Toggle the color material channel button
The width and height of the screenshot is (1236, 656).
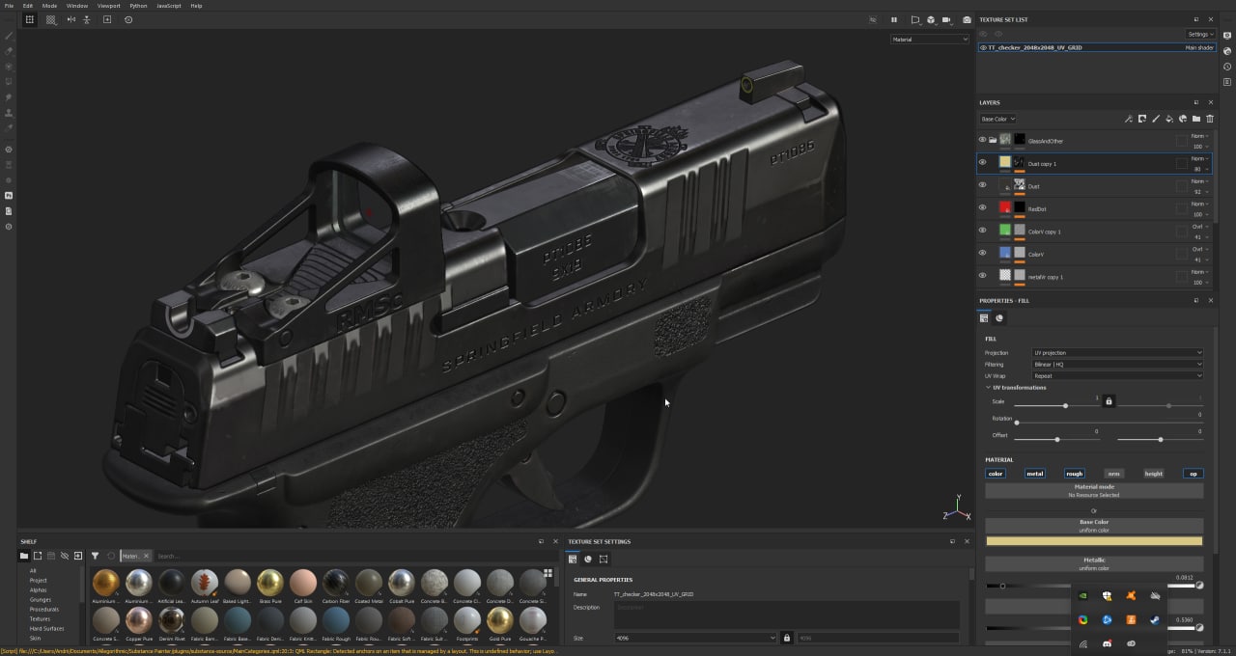996,474
